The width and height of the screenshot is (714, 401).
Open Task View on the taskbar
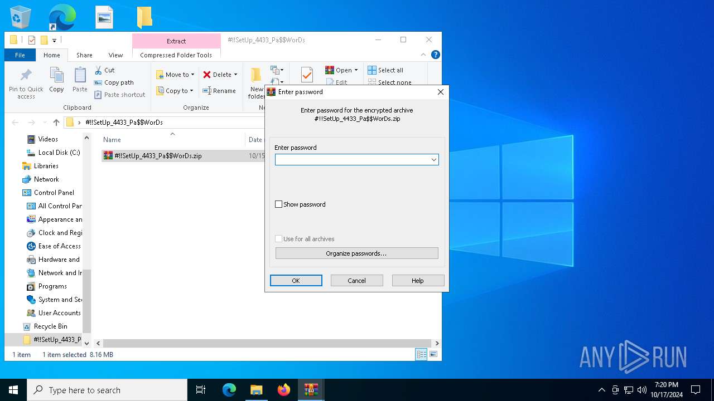tap(201, 390)
